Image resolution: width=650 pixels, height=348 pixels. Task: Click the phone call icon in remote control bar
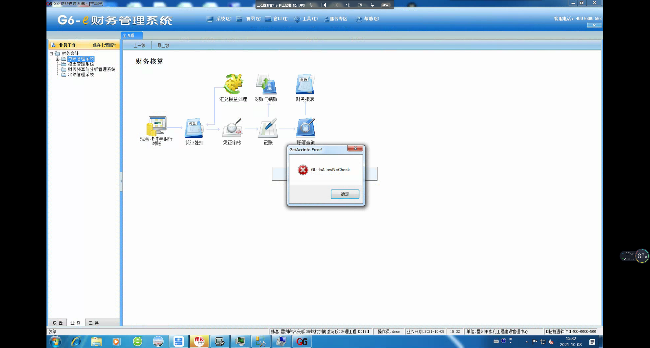point(311,5)
